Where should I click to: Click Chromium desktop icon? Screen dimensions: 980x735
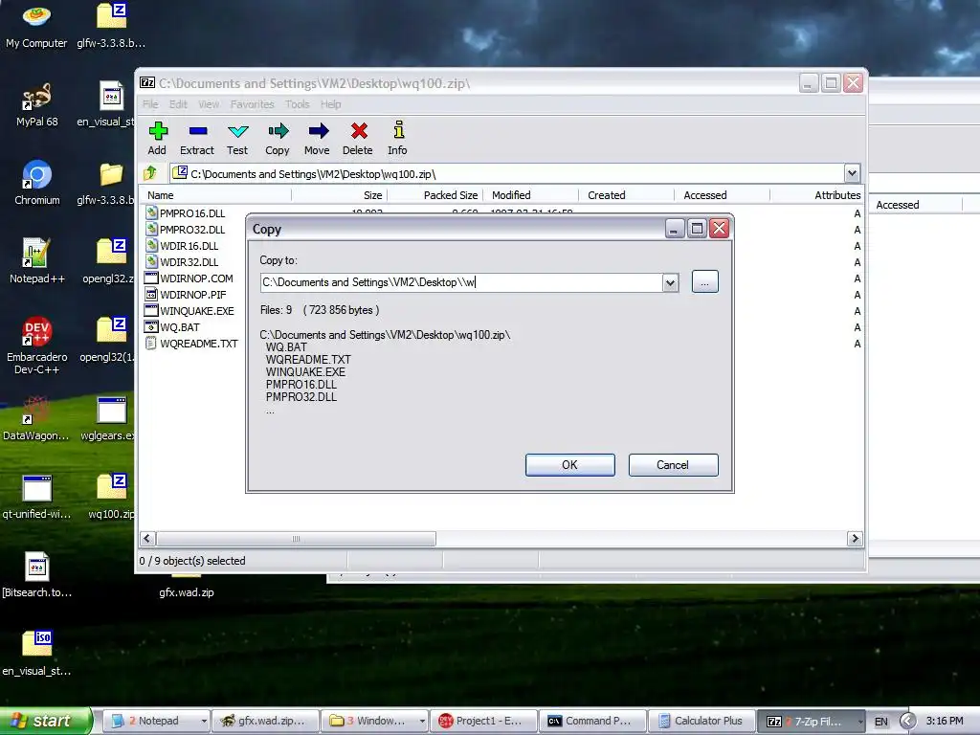tap(36, 183)
